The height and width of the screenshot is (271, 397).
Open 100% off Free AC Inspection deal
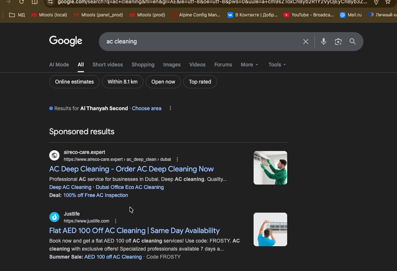96,195
